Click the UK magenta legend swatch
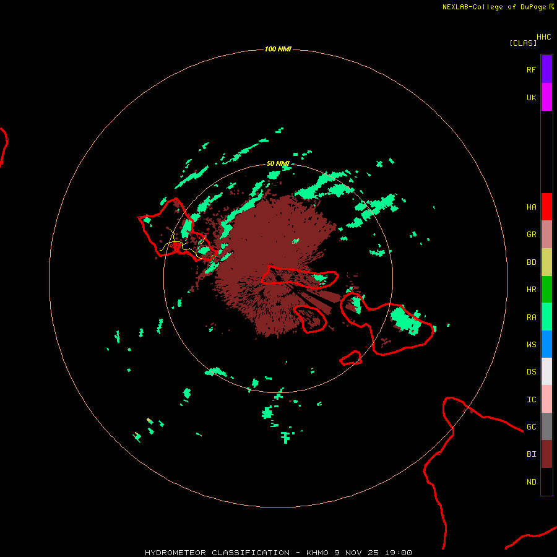Screen dimensions: 557x557 546,97
